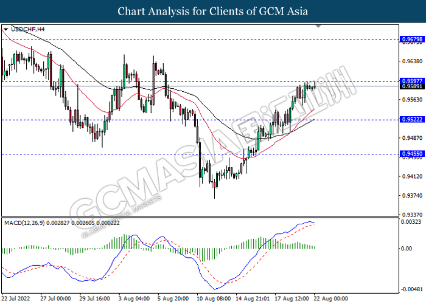The image size is (426, 304).
Task: Select the 0.95977 price level label
Action: click(412, 81)
